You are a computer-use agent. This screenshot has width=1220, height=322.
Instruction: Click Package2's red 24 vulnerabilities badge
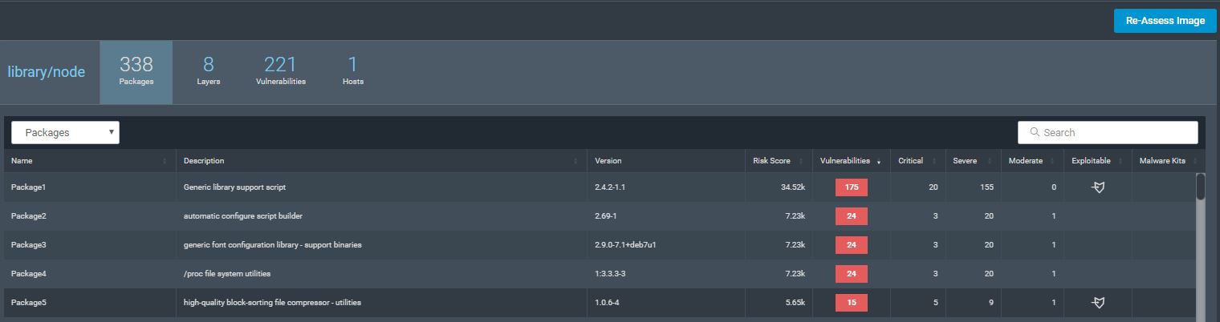(851, 216)
